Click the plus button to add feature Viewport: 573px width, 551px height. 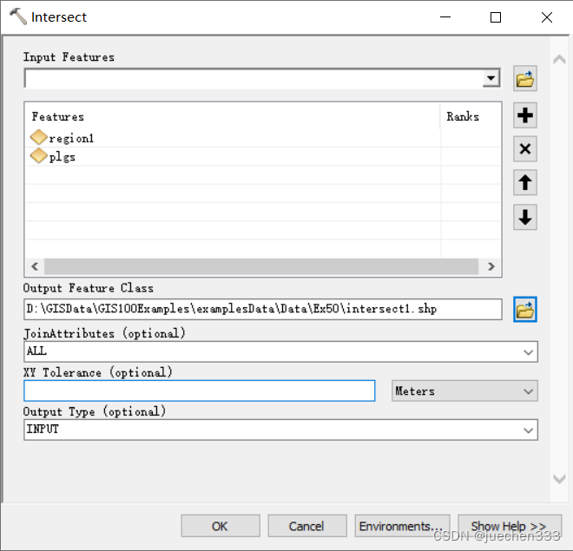click(524, 115)
